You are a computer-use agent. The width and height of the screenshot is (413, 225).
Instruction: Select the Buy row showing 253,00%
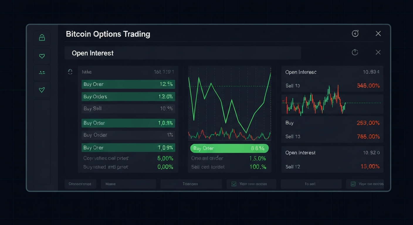[332, 123]
